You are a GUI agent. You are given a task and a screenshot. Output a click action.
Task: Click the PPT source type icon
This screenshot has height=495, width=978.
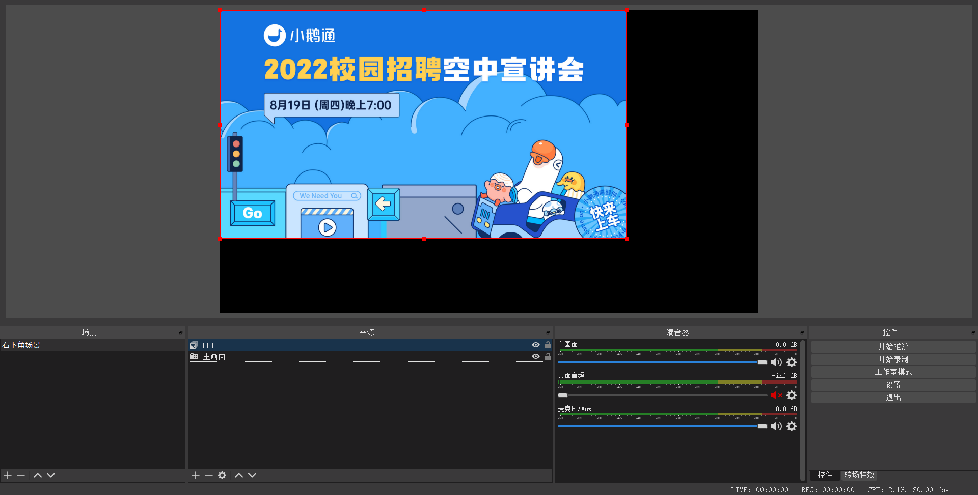[194, 345]
